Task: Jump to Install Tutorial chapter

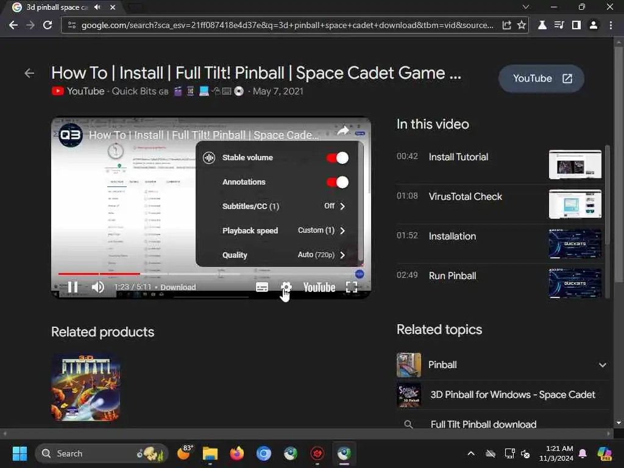Action: 458,157
